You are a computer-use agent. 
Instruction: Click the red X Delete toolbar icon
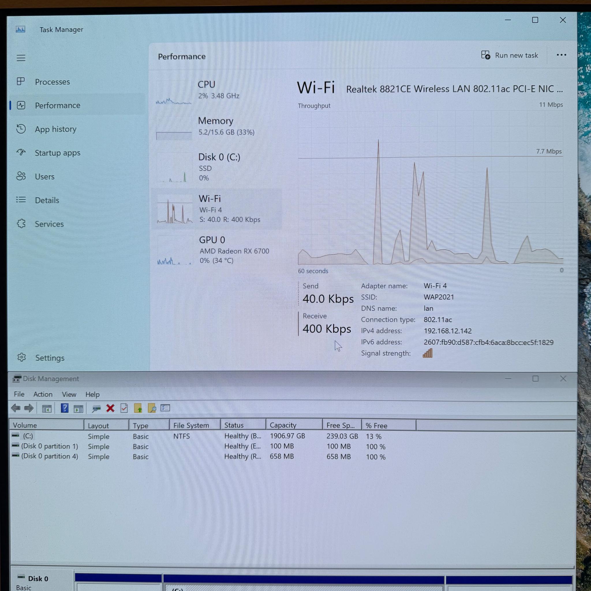[110, 408]
